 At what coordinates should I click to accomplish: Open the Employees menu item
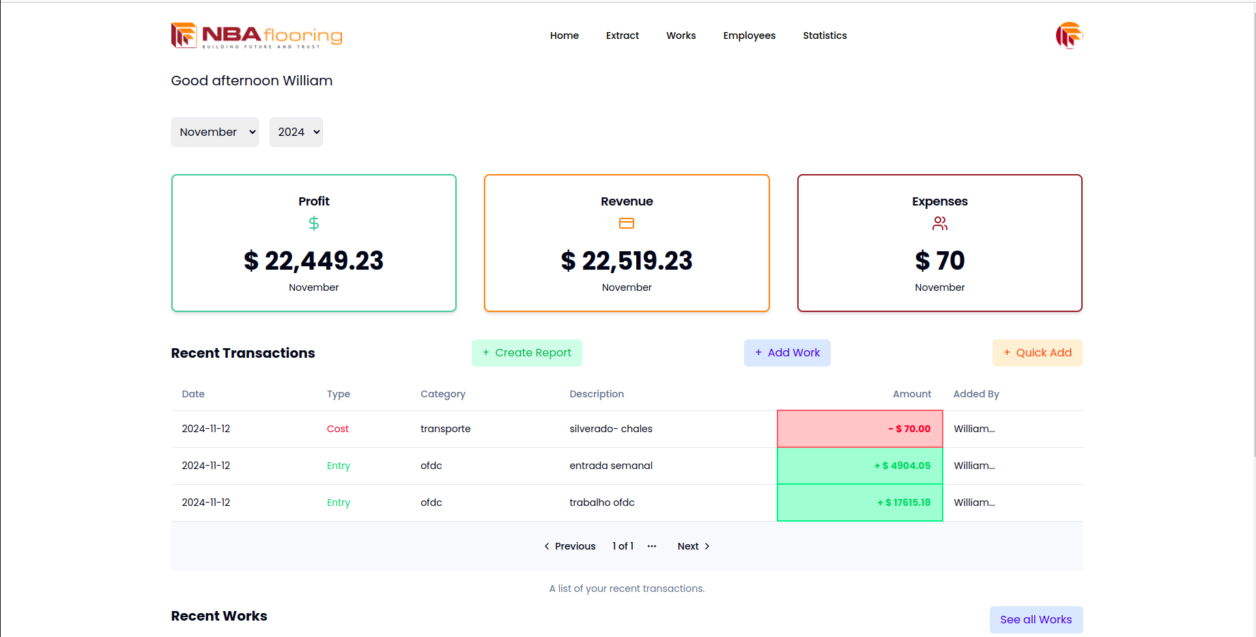[749, 36]
